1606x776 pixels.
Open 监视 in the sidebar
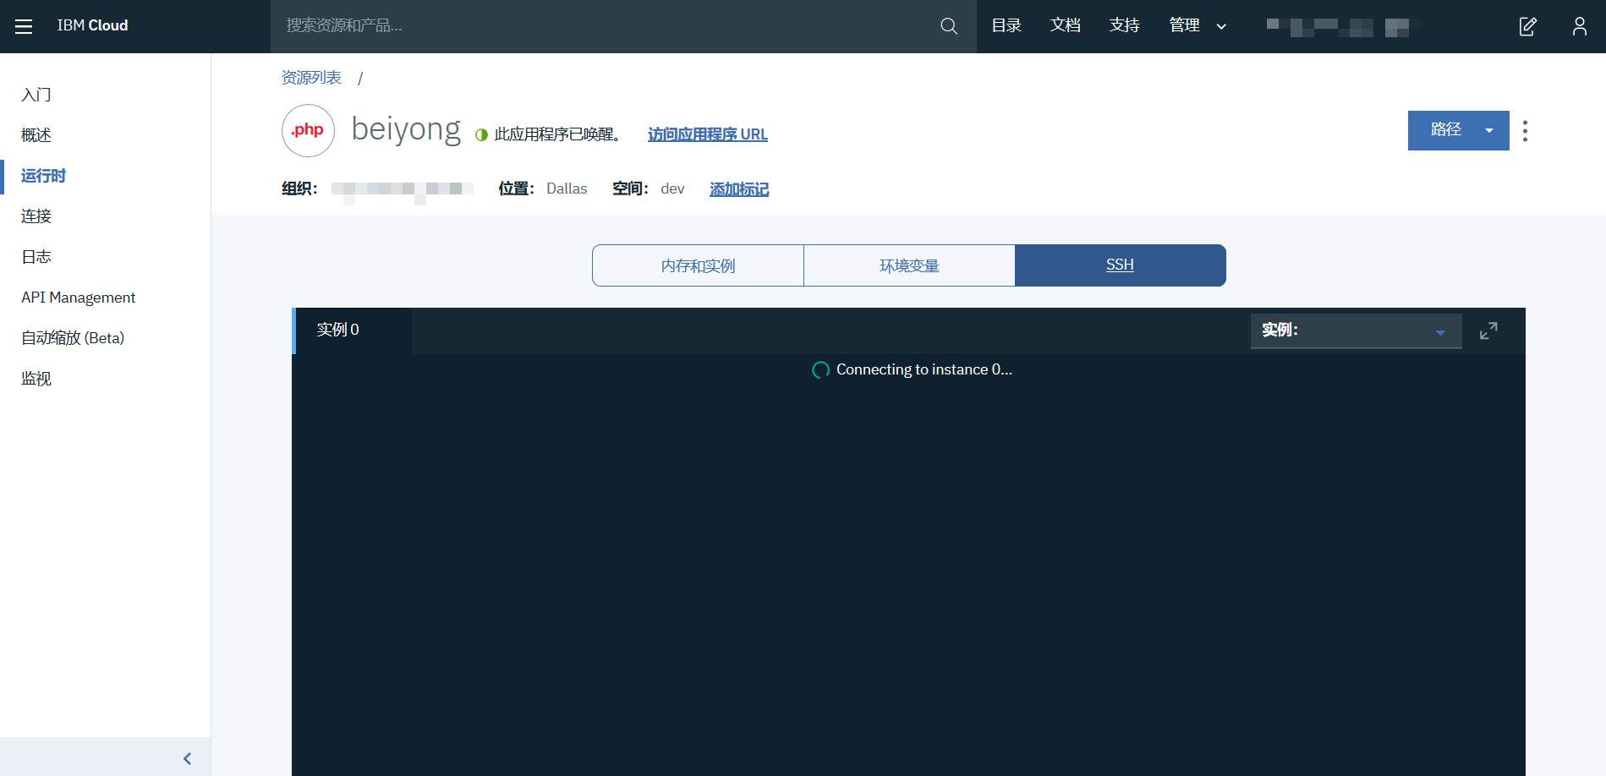coord(36,379)
